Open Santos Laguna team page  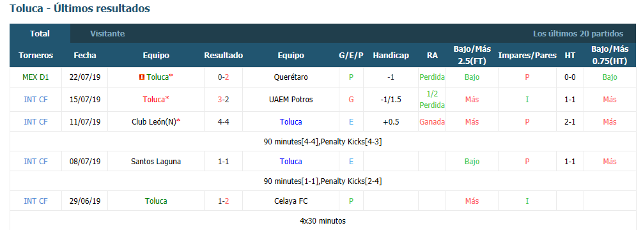point(156,162)
